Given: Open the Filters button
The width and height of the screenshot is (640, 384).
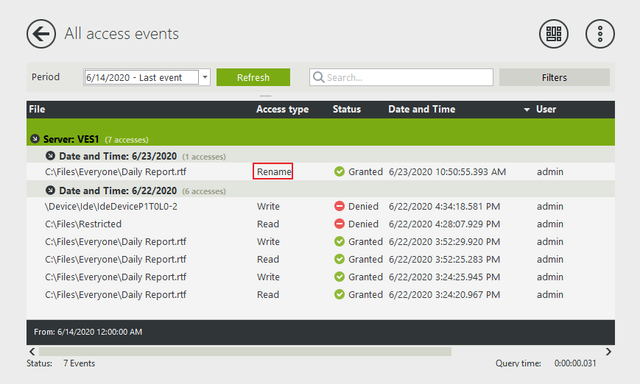Looking at the screenshot, I should coord(554,77).
